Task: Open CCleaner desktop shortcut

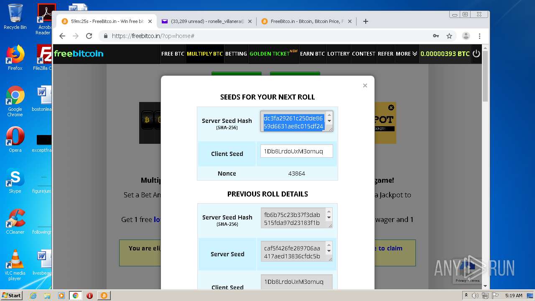Action: tap(15, 222)
